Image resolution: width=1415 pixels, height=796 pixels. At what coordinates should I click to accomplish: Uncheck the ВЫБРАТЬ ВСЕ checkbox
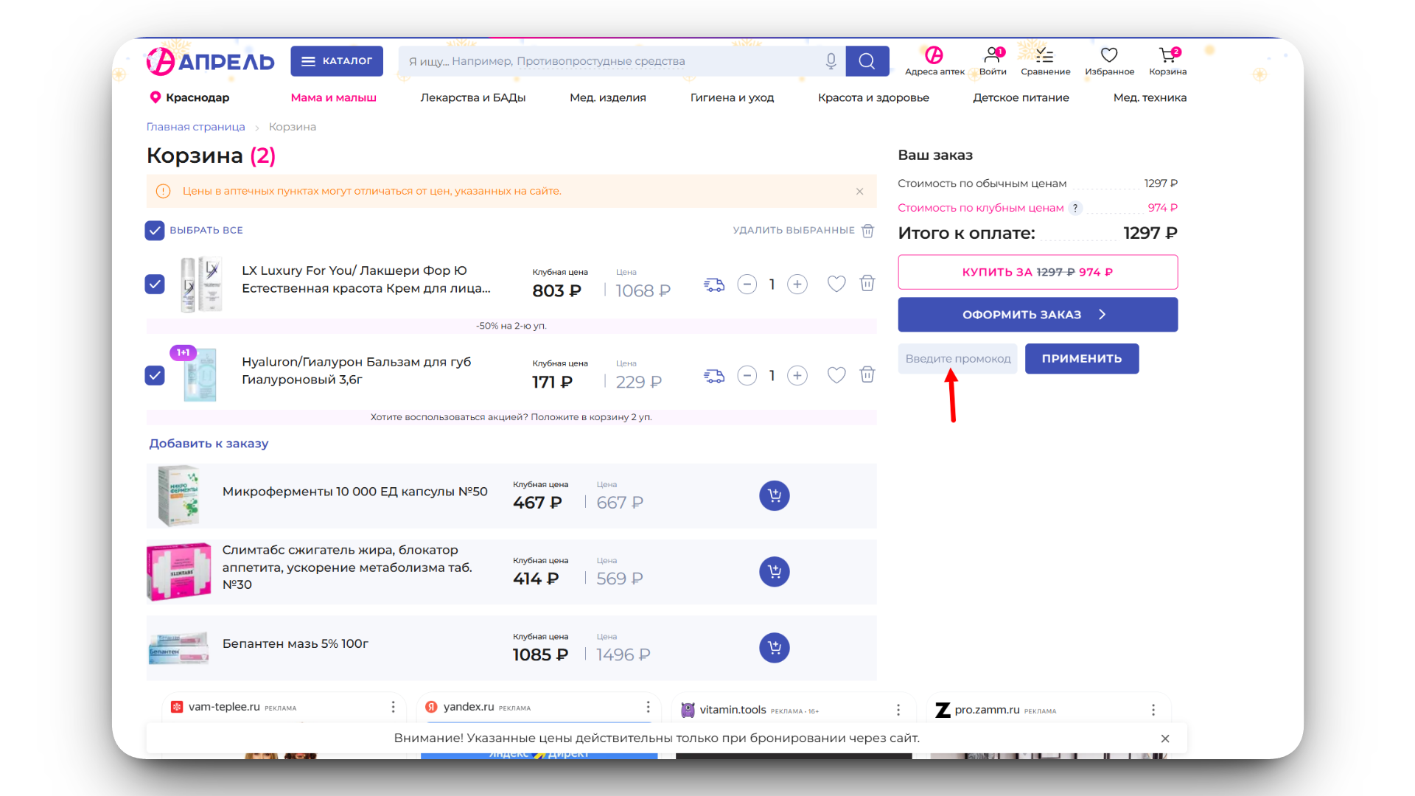coord(155,231)
